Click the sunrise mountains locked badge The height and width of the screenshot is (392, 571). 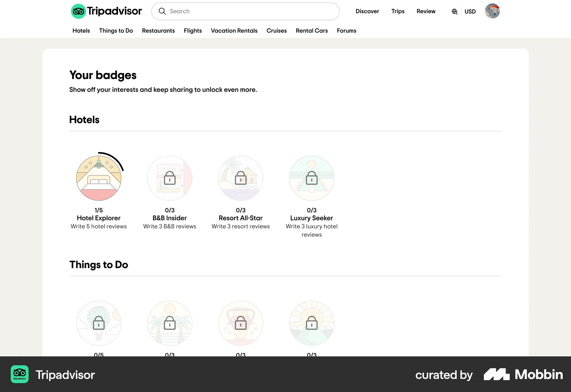coord(311,323)
